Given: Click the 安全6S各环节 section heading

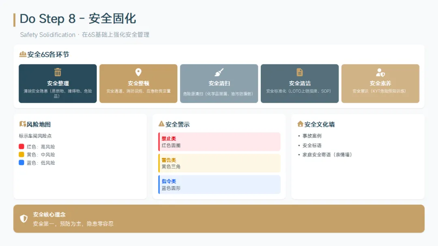Looking at the screenshot, I should (x=48, y=55).
